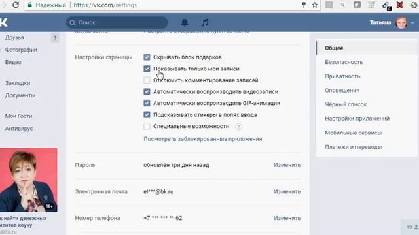Enable Отключить комментирование записей
Viewport: 419px width, 235px height.
(x=147, y=80)
